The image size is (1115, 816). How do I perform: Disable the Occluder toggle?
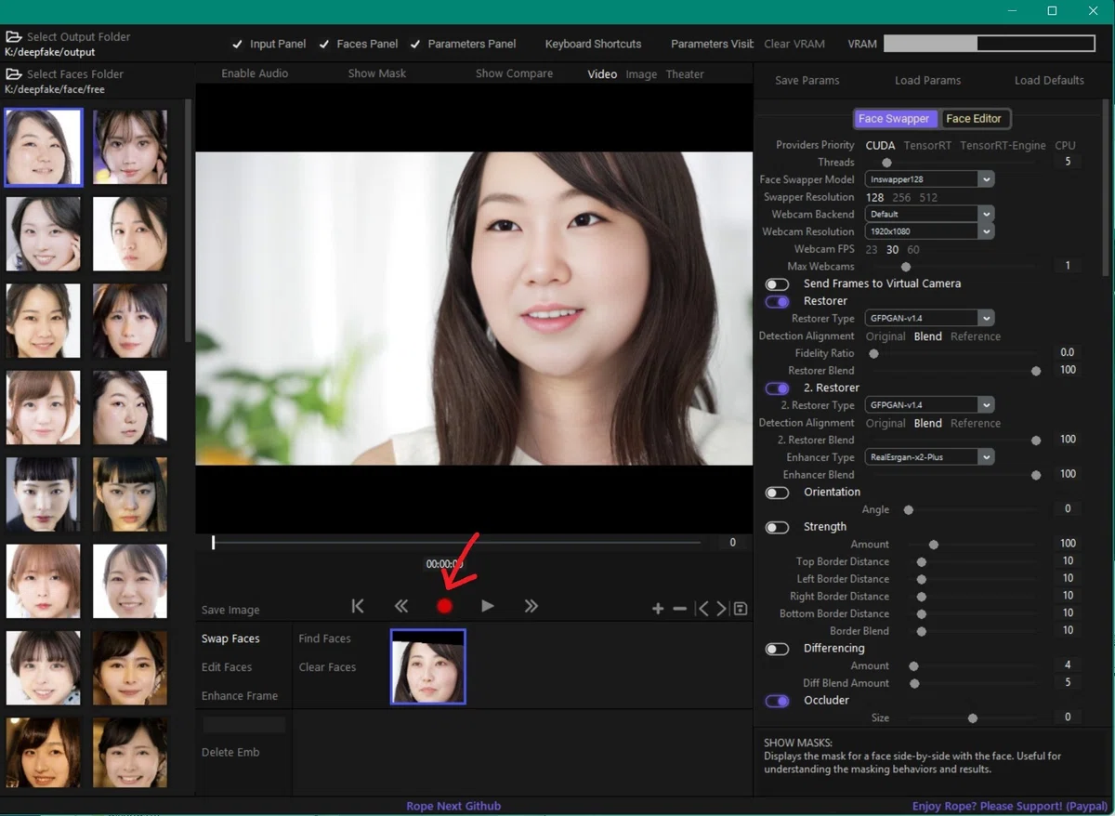(x=777, y=701)
